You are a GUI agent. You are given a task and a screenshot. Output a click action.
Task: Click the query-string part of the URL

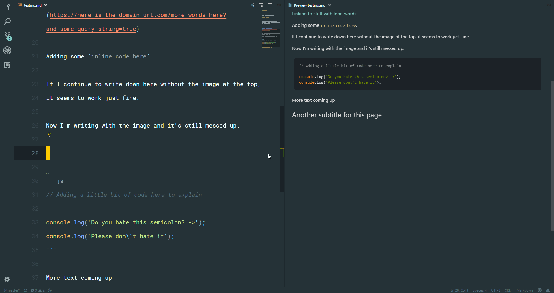pos(91,29)
